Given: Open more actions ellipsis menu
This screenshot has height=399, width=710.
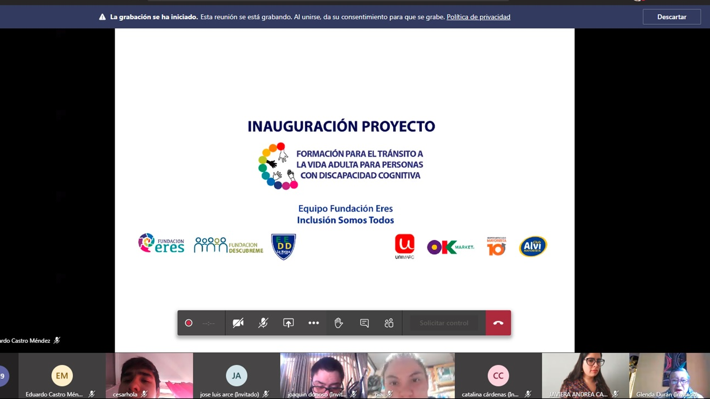Looking at the screenshot, I should [313, 323].
